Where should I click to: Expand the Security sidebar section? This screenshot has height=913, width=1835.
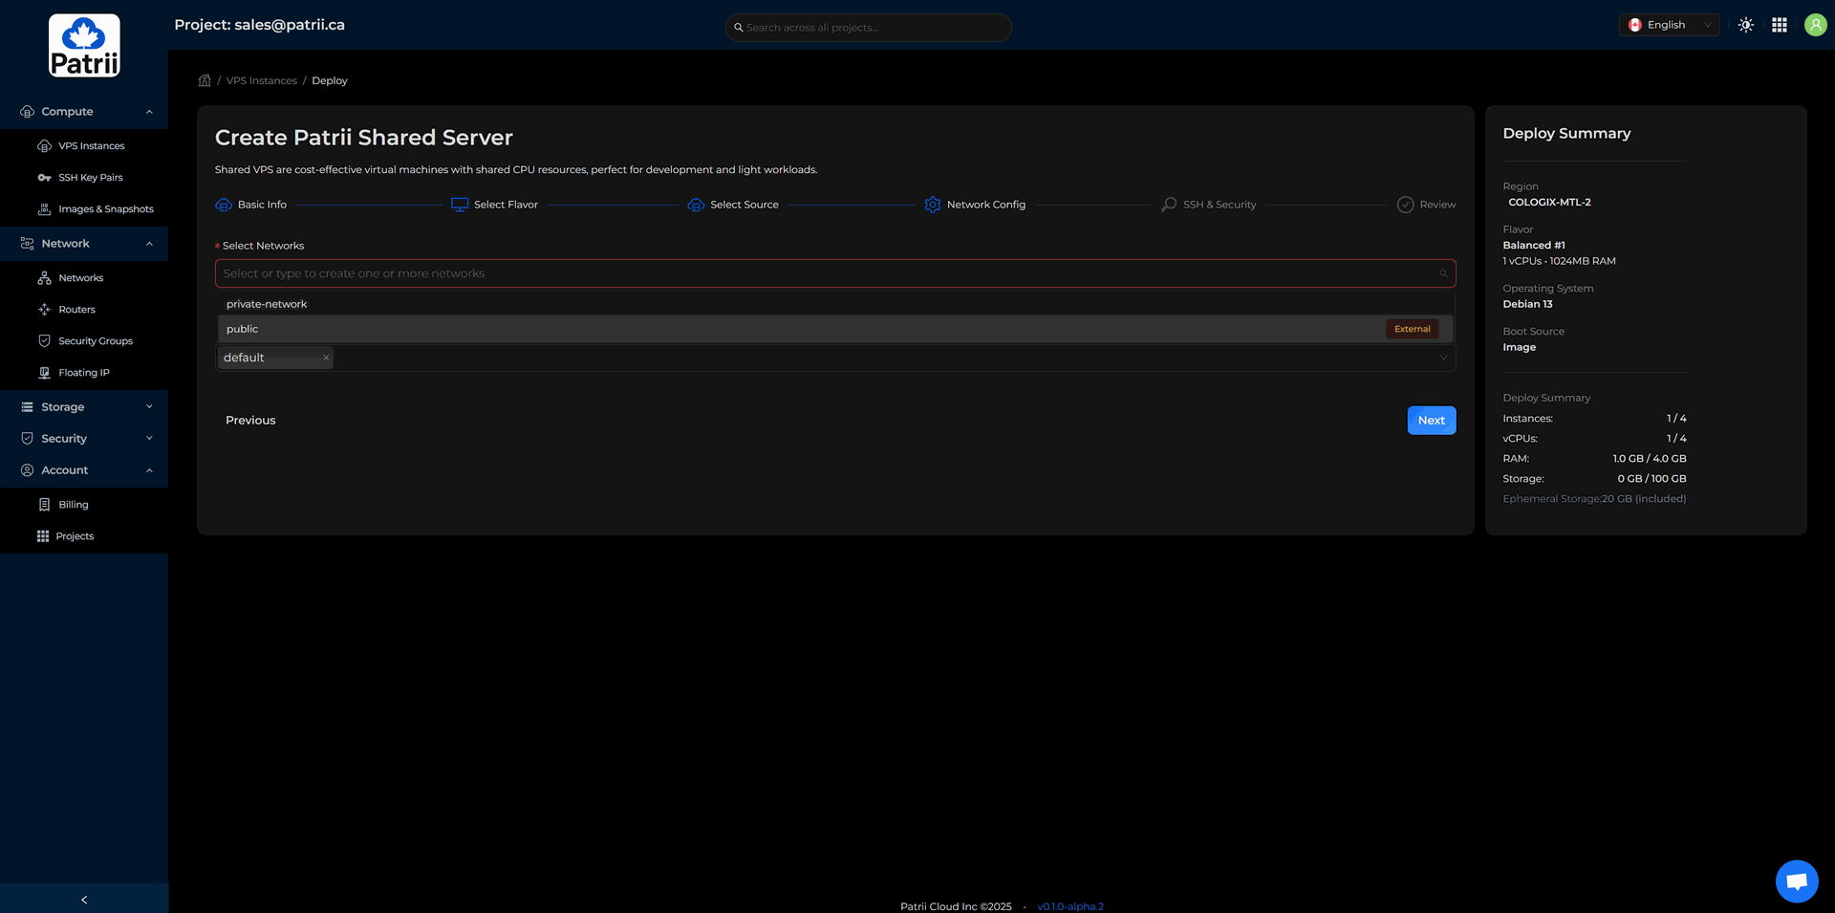84,439
